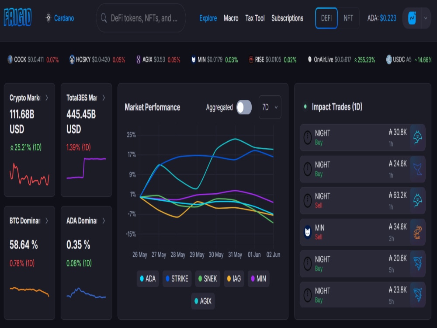This screenshot has height=328, width=437.
Task: Click the RISE token icon in ticker
Action: click(x=251, y=59)
